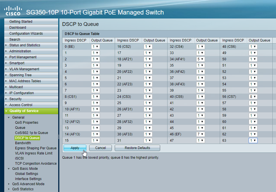Click Restore Defaults button
276x192 pixels.
137,148
